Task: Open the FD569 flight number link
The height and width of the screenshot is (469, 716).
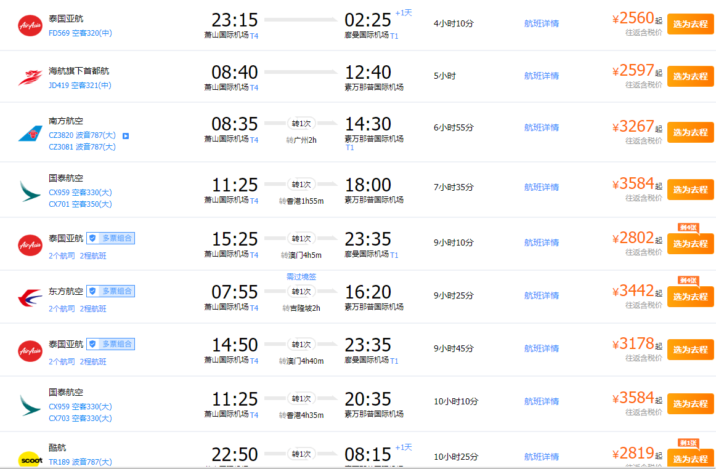Action: (59, 33)
